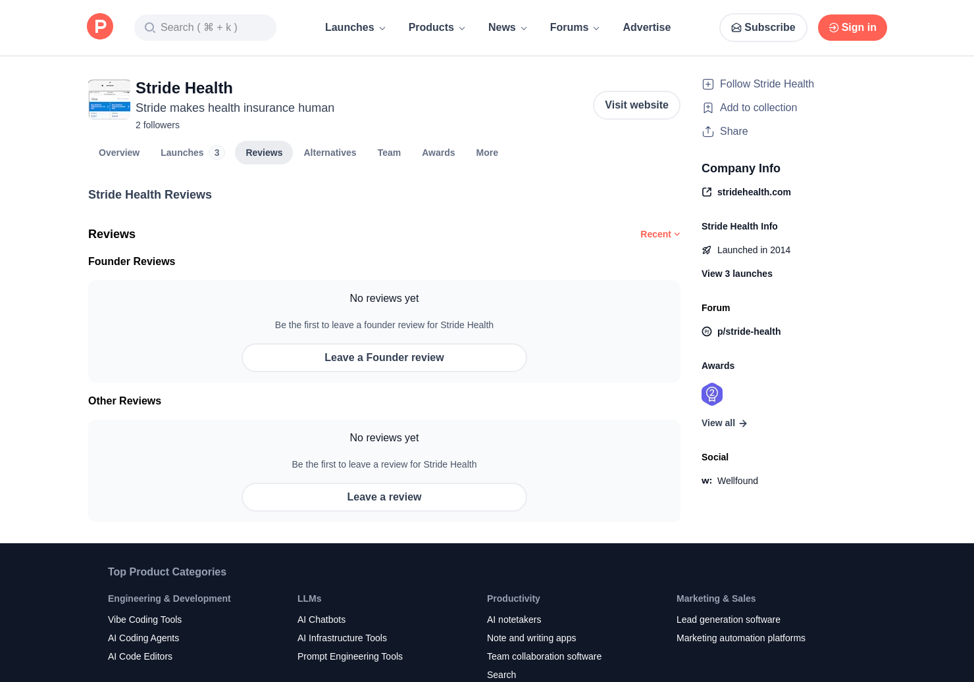Open the Forums dropdown menu

click(574, 28)
